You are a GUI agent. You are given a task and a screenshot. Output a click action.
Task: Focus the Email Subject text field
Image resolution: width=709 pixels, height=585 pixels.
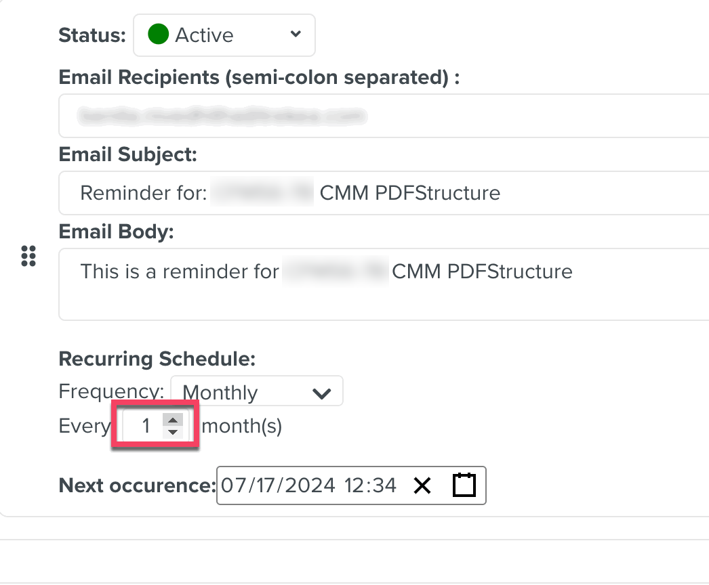(x=384, y=193)
